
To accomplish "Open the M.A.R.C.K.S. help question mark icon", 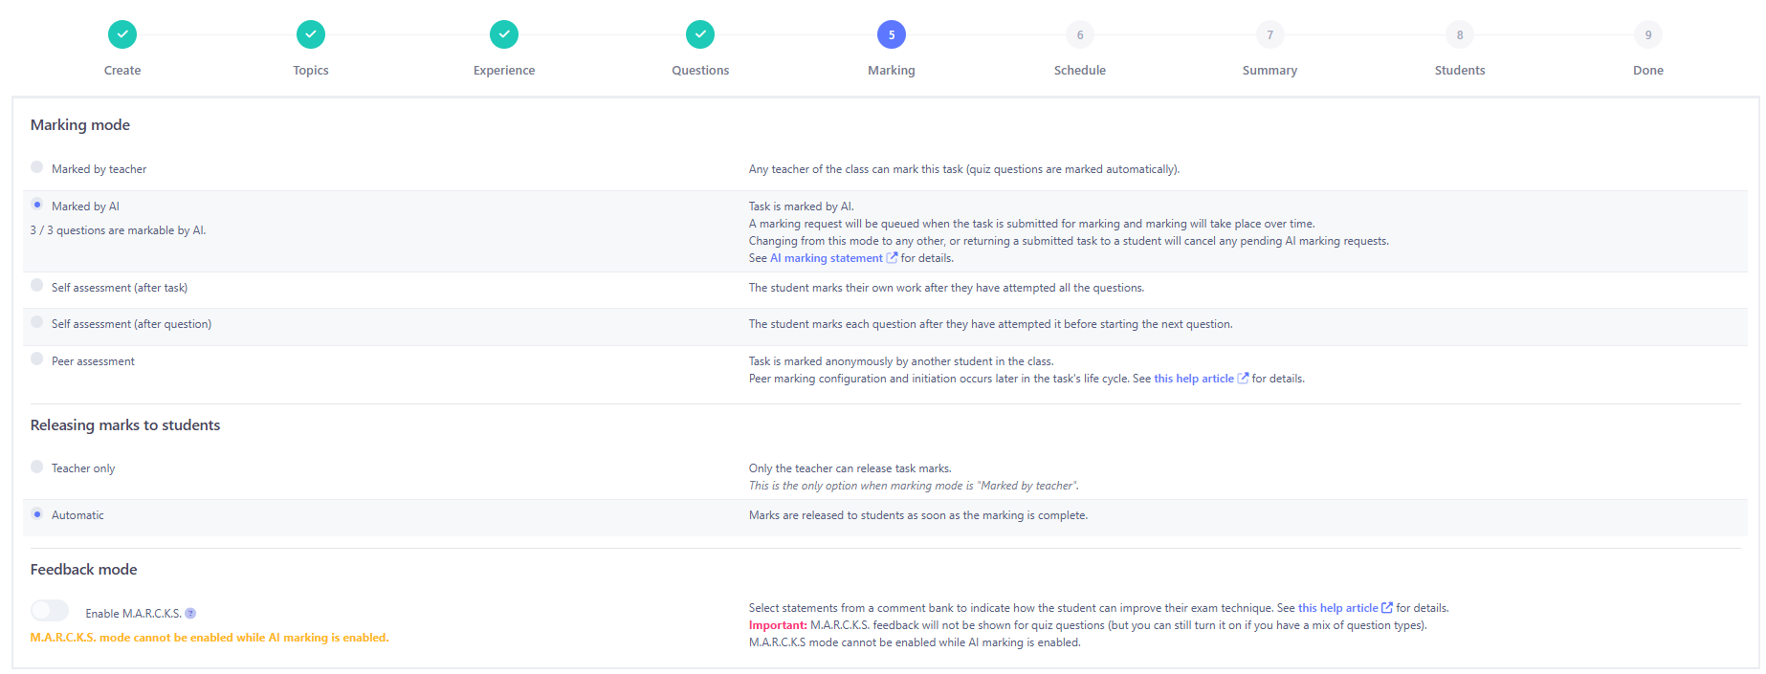I will 190,614.
